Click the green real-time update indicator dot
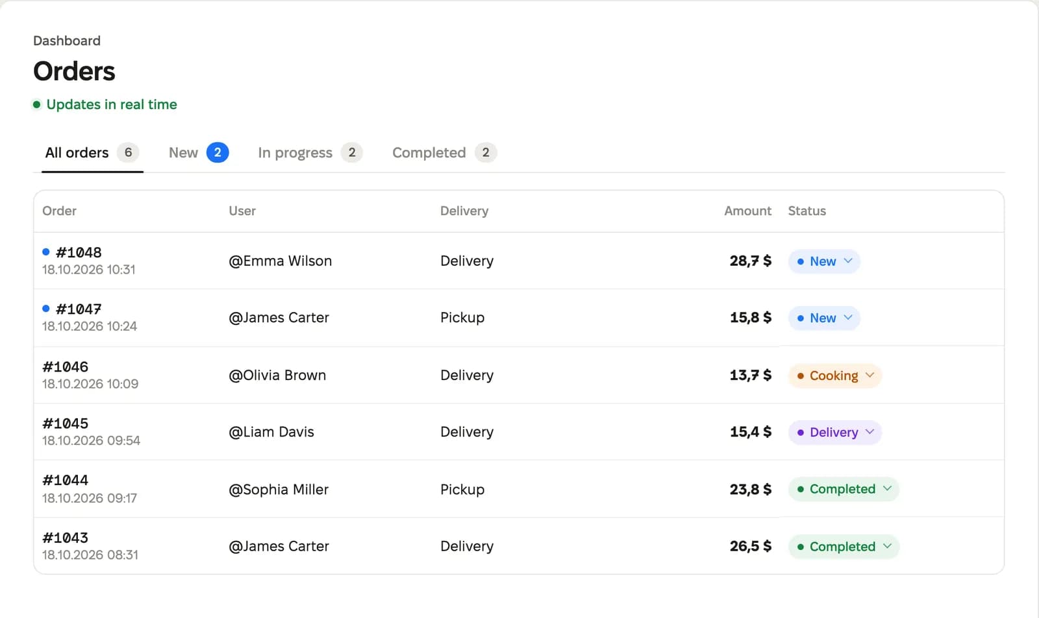1039x618 pixels. click(37, 104)
